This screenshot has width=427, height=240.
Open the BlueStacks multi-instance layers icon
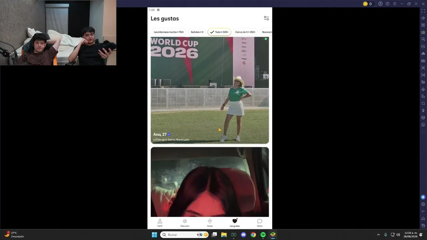click(423, 117)
